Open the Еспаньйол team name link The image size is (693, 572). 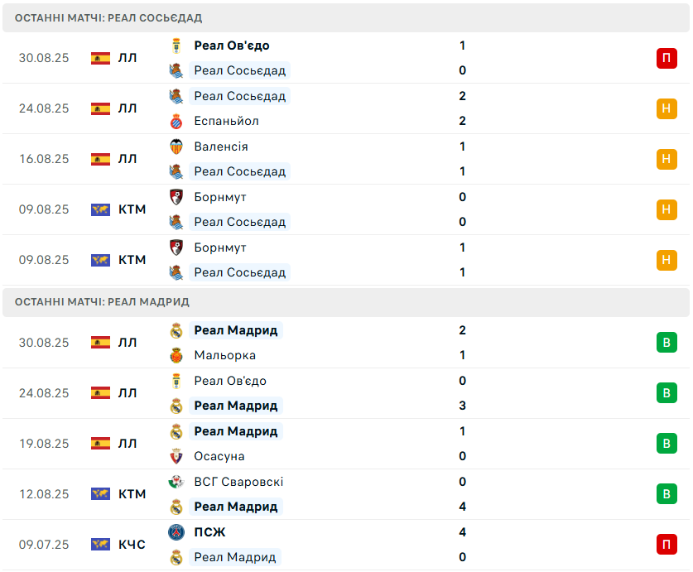(x=226, y=121)
